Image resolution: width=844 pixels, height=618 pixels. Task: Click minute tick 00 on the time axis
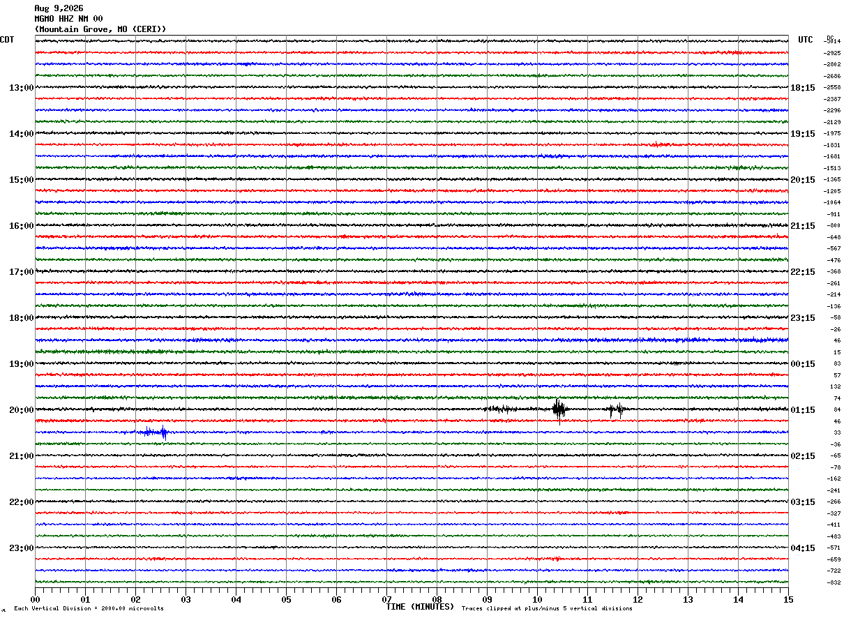[x=35, y=599]
